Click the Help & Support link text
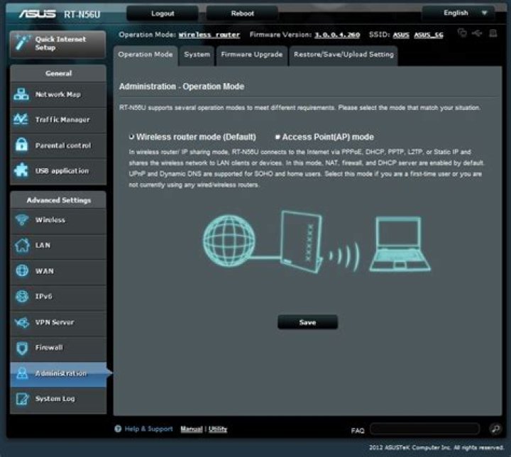511x457 pixels. point(148,429)
